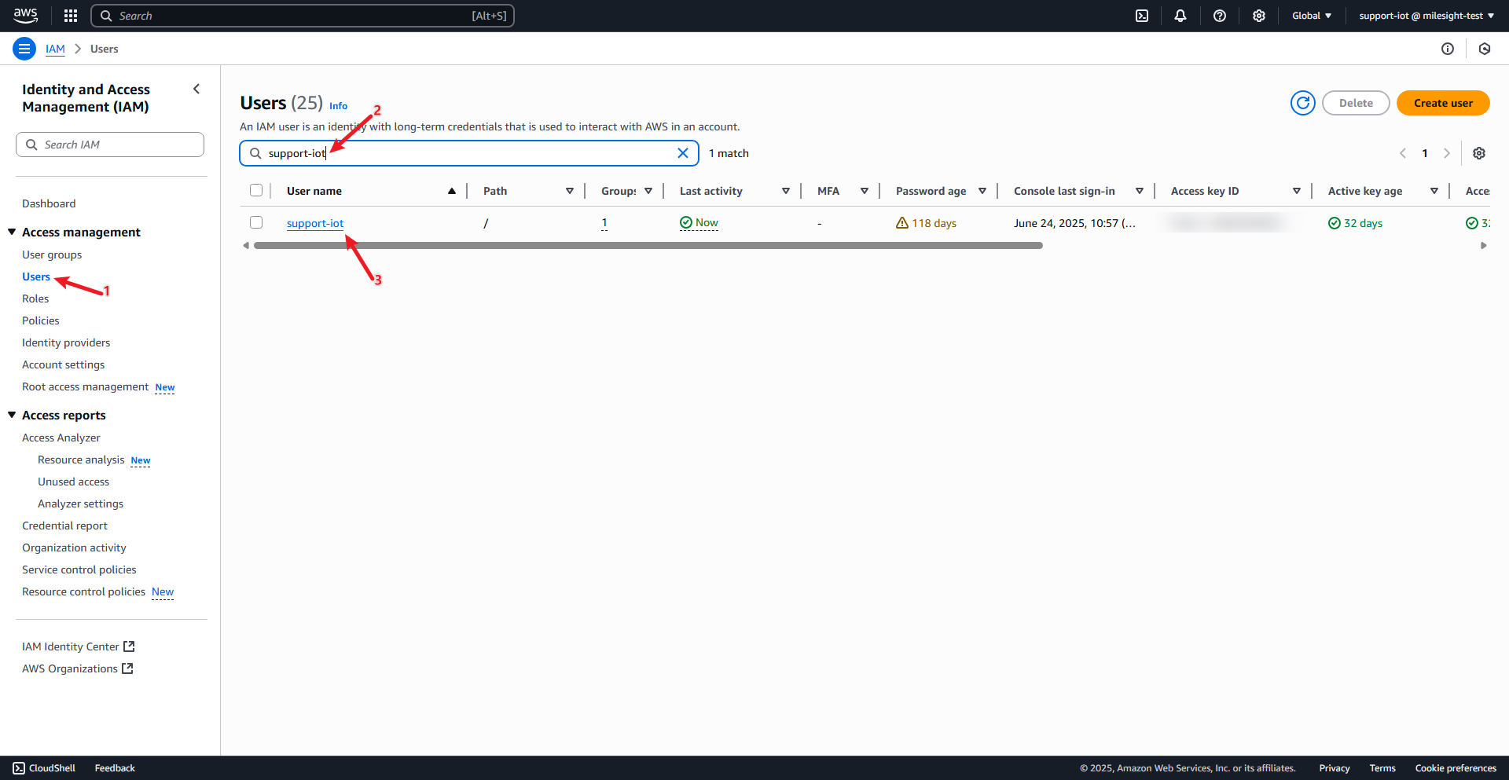Open the Info link beside Users
The width and height of the screenshot is (1509, 780).
click(338, 106)
